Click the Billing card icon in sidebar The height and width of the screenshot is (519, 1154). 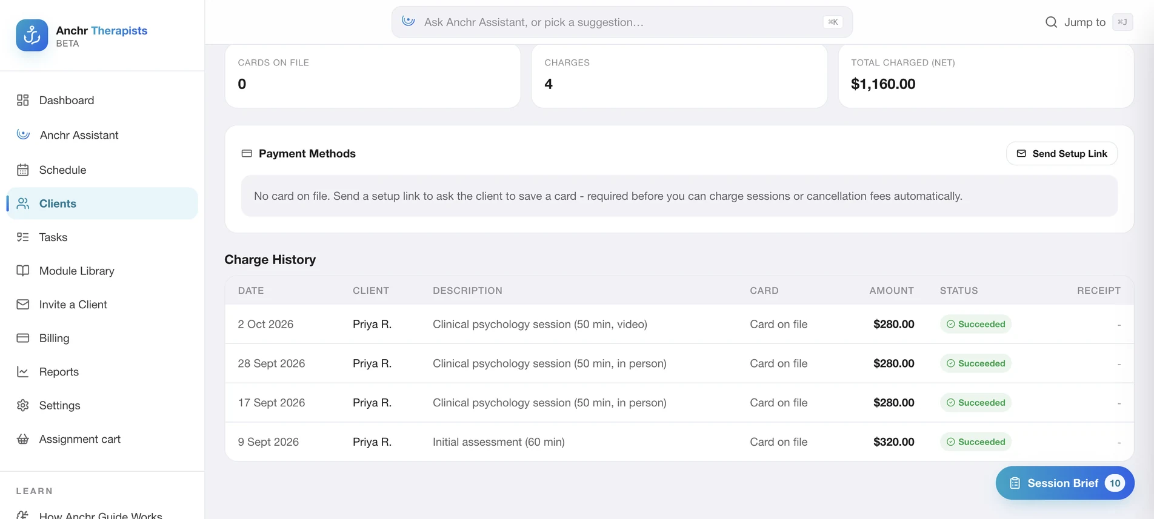[x=23, y=338]
